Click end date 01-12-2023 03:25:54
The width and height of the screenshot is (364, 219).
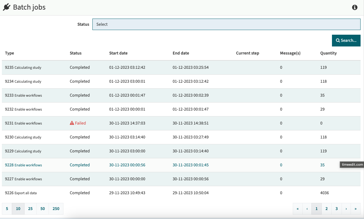point(191,68)
